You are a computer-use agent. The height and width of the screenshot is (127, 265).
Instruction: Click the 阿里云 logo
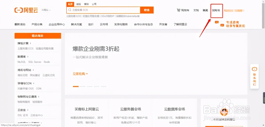pos(26,10)
